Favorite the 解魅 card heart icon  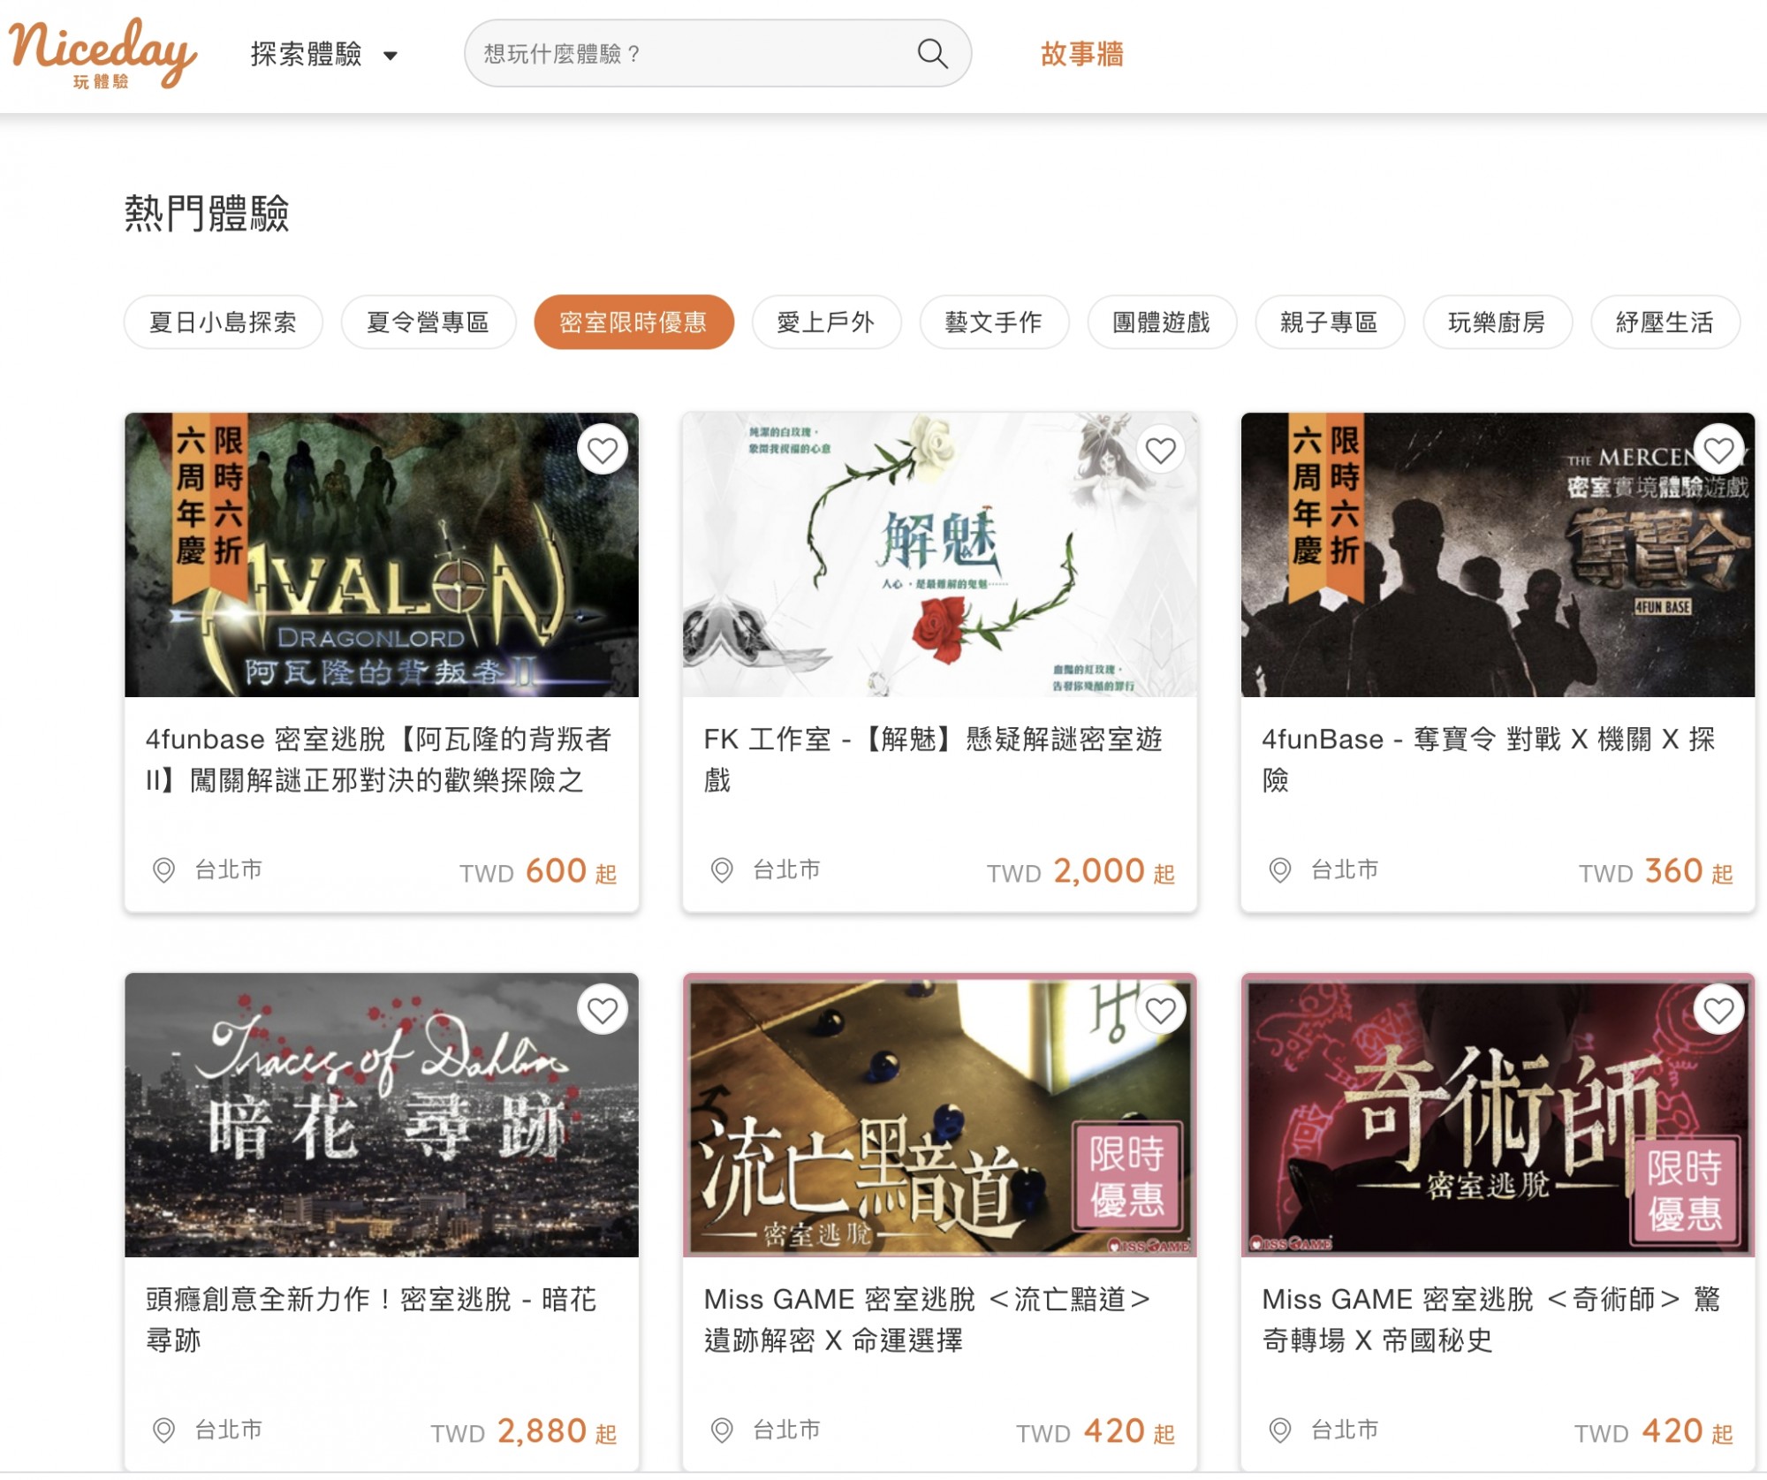tap(1161, 451)
